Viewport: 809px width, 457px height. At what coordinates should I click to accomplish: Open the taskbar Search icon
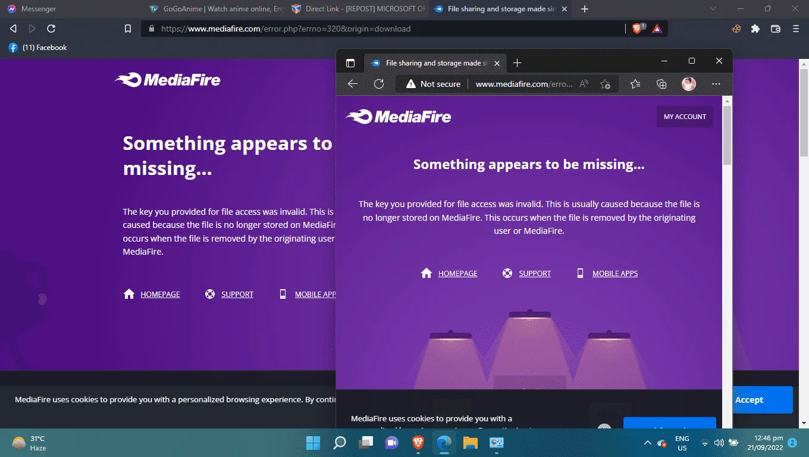[340, 443]
